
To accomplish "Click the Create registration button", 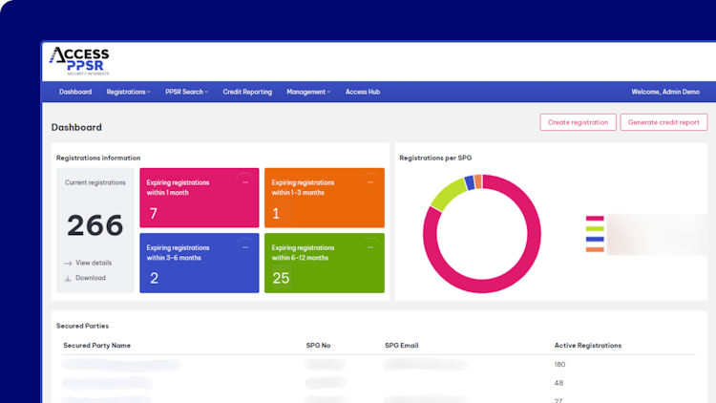I will tap(578, 122).
